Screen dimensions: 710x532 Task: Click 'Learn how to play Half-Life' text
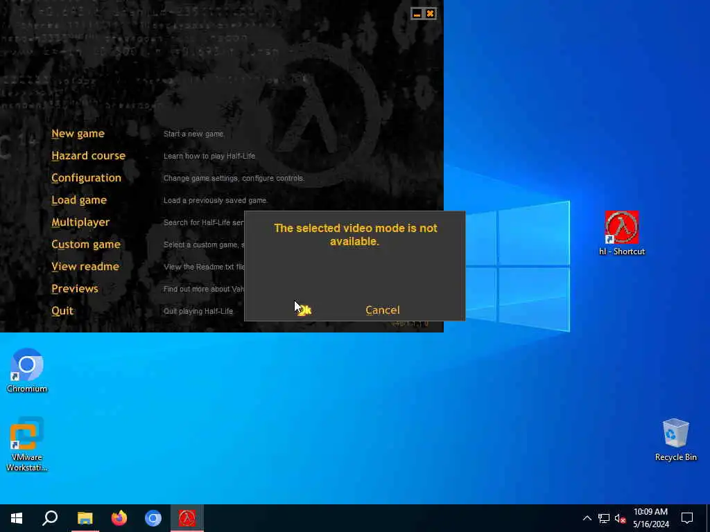tap(209, 156)
